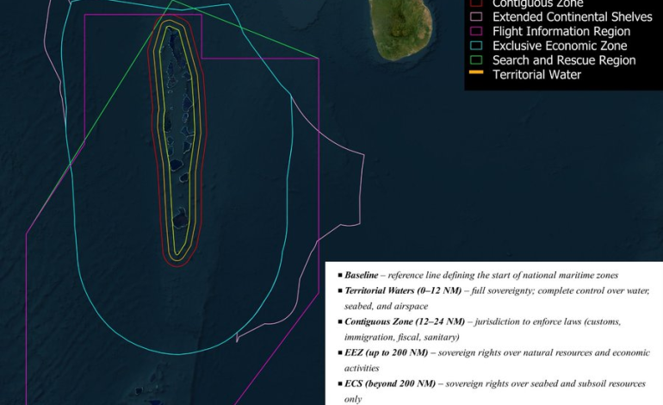Image resolution: width=663 pixels, height=405 pixels.
Task: Select the 'Exclusive Economic Zone' legend label
Action: (x=560, y=46)
